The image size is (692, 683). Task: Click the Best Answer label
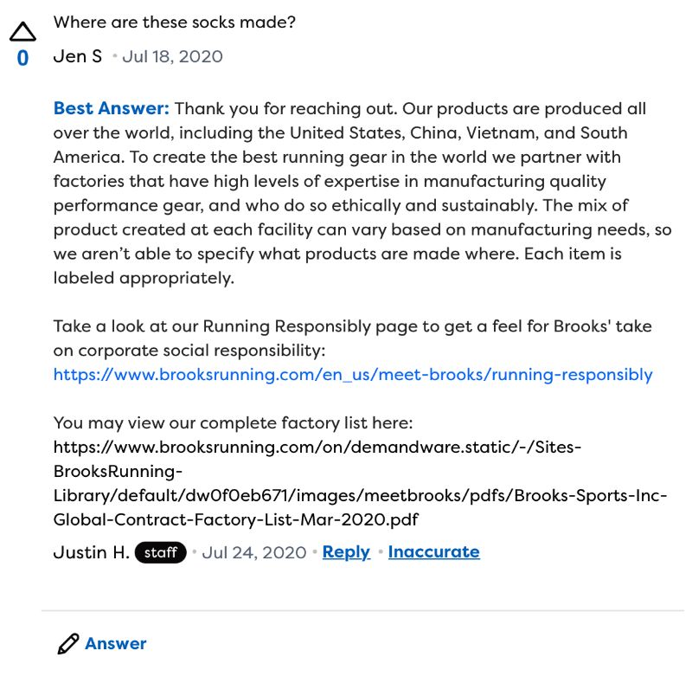click(x=112, y=108)
